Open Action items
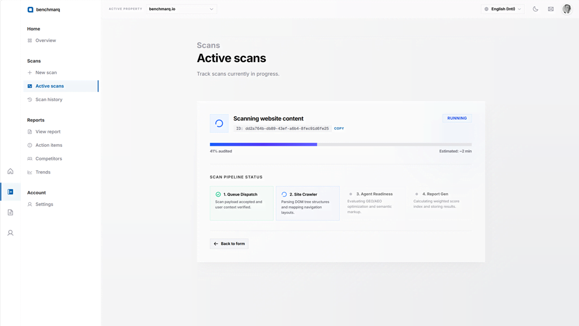This screenshot has height=326, width=579. pos(61,145)
